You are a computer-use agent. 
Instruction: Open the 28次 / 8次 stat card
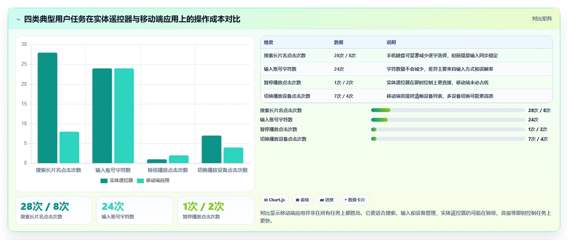[x=54, y=210]
